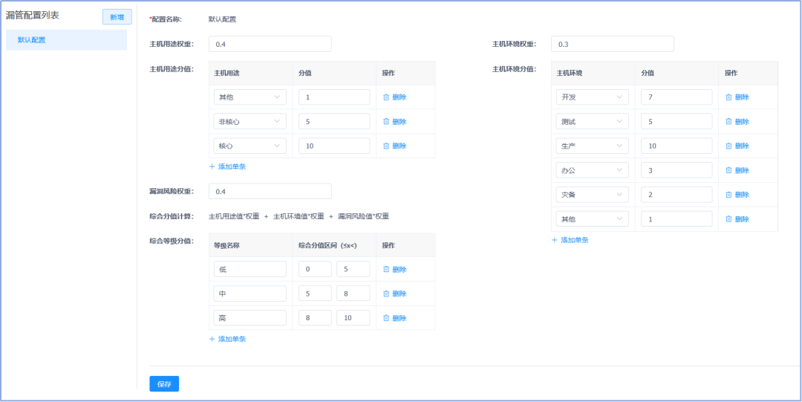Open the 非核心 dropdown

(x=250, y=121)
